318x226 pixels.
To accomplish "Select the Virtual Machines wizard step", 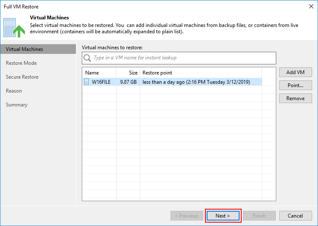I will [38, 49].
